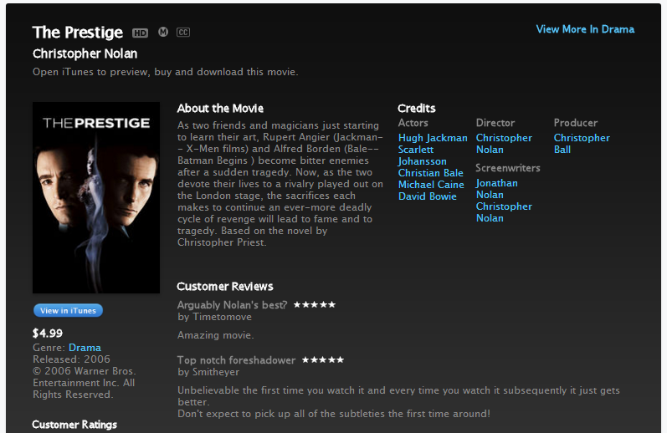
Task: Click five-star rating on Timetomove review
Action: point(315,304)
